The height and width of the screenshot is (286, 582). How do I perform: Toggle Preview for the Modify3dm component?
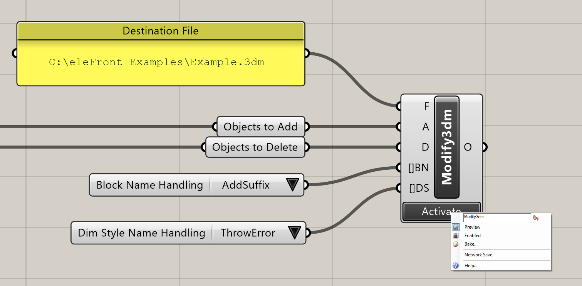pos(472,227)
